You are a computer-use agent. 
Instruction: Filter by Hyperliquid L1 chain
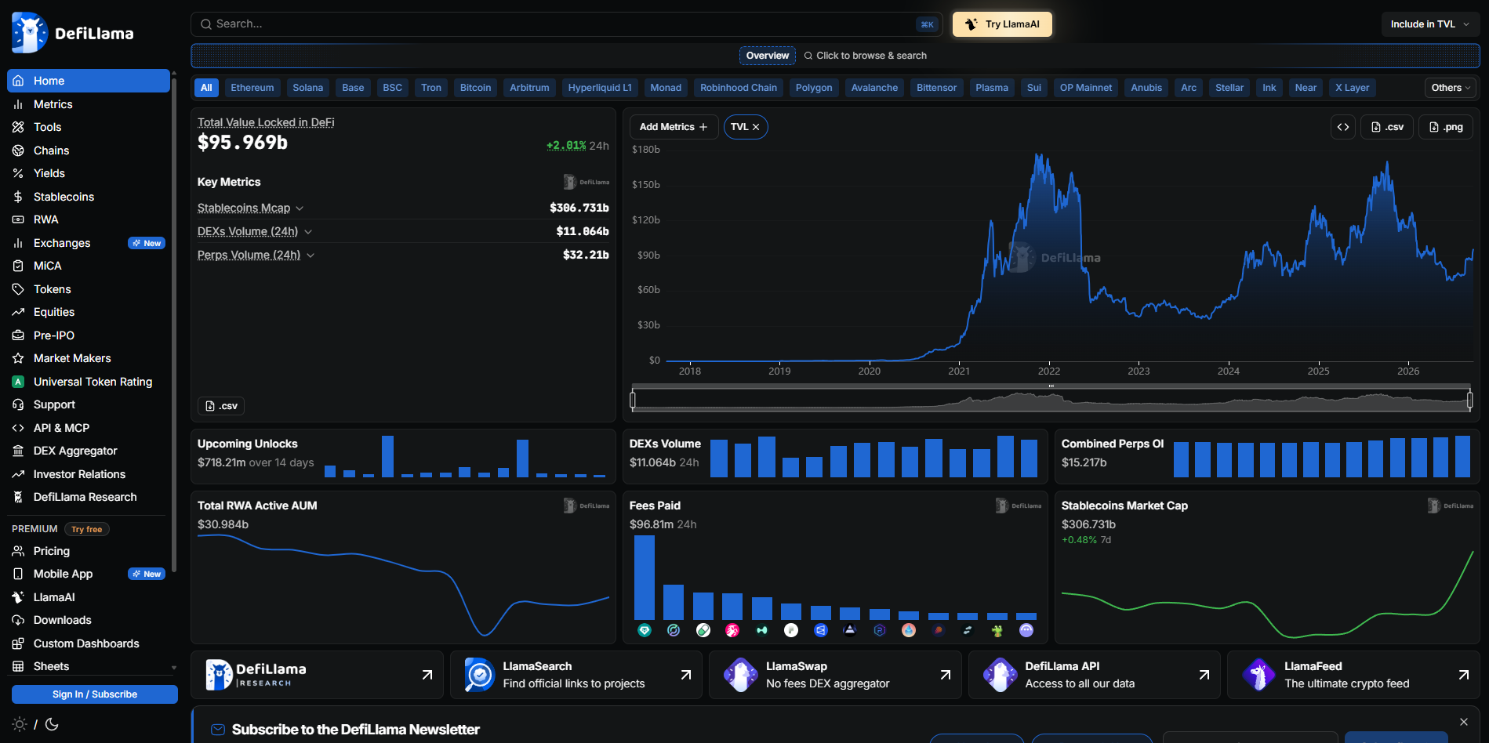(600, 88)
